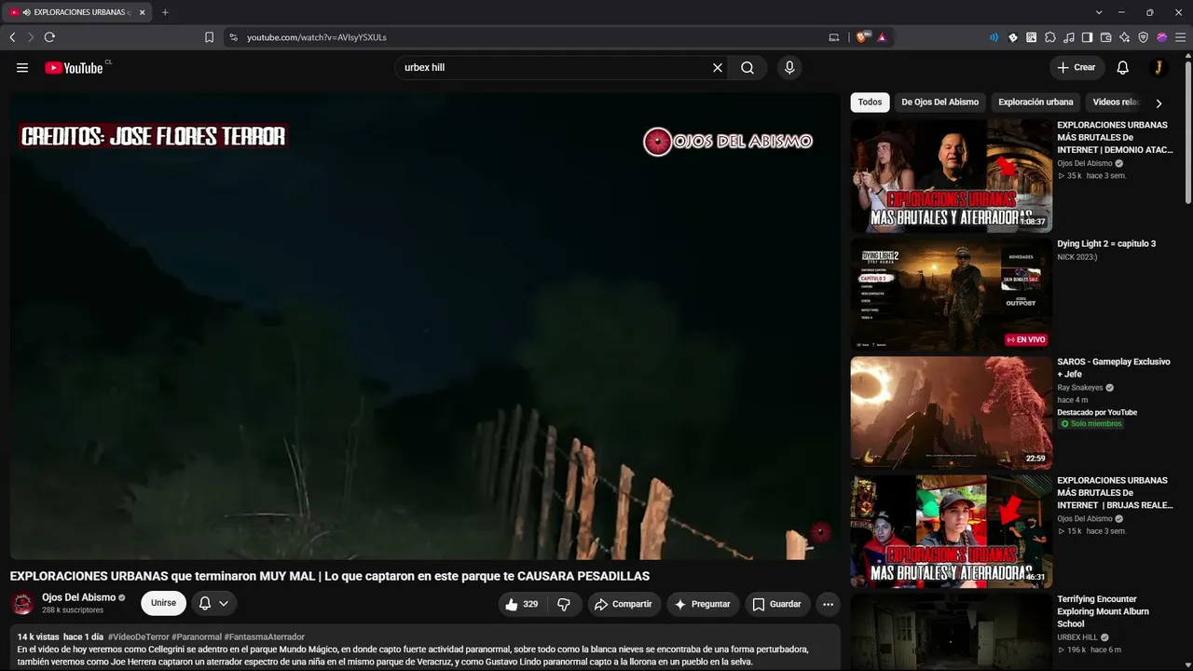Open the VPN shield icon
The width and height of the screenshot is (1193, 671).
click(x=1144, y=37)
